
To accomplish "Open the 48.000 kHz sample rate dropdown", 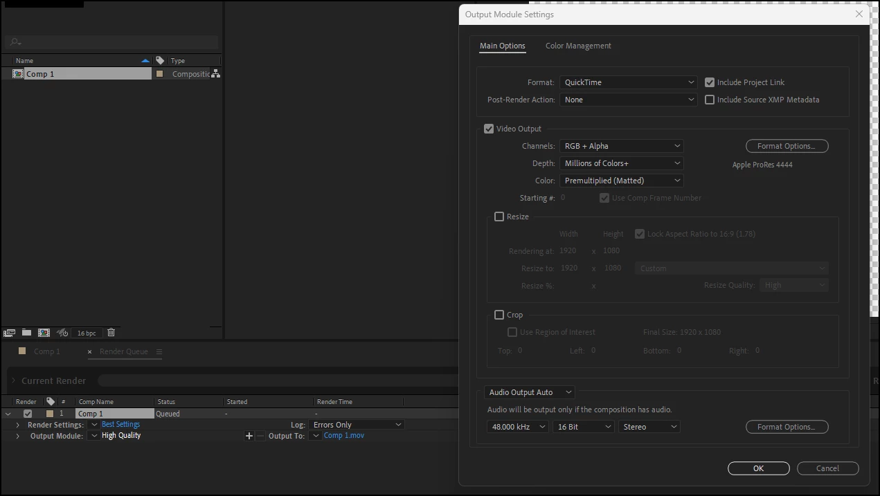I will [x=518, y=427].
